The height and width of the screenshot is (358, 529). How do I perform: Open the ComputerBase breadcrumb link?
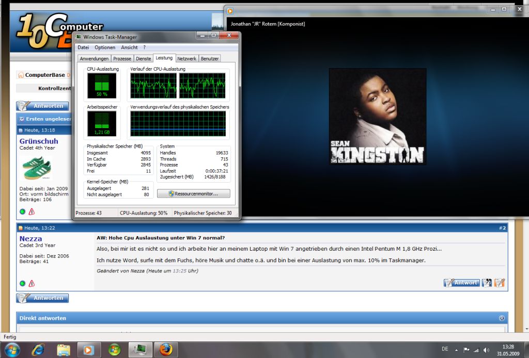(45, 75)
